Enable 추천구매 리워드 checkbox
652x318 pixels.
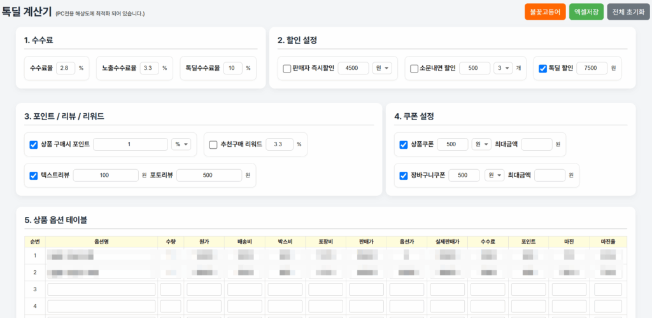click(x=213, y=144)
